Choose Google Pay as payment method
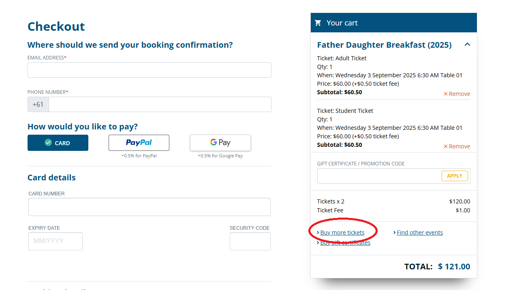Screen dimensions: 517x290 (x=220, y=143)
